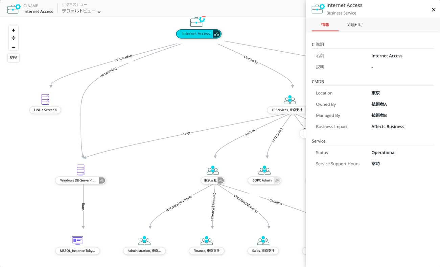This screenshot has width=440, height=267.
Task: Select the 情報 tab in the side panel
Action: tap(325, 25)
